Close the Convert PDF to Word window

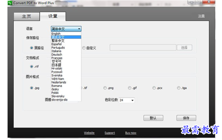coord(209,2)
